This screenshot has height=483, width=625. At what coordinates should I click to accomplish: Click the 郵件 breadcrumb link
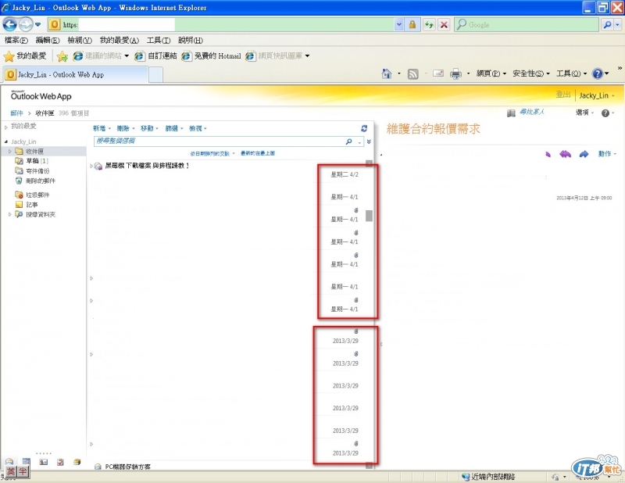point(16,113)
